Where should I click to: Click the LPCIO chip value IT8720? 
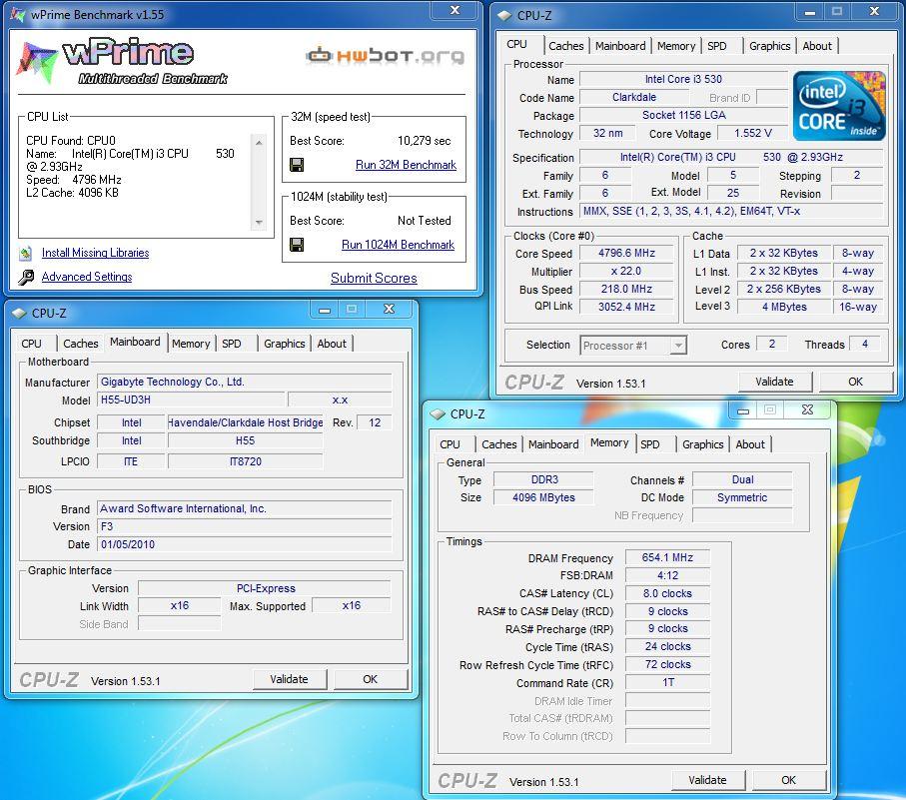pyautogui.click(x=246, y=461)
